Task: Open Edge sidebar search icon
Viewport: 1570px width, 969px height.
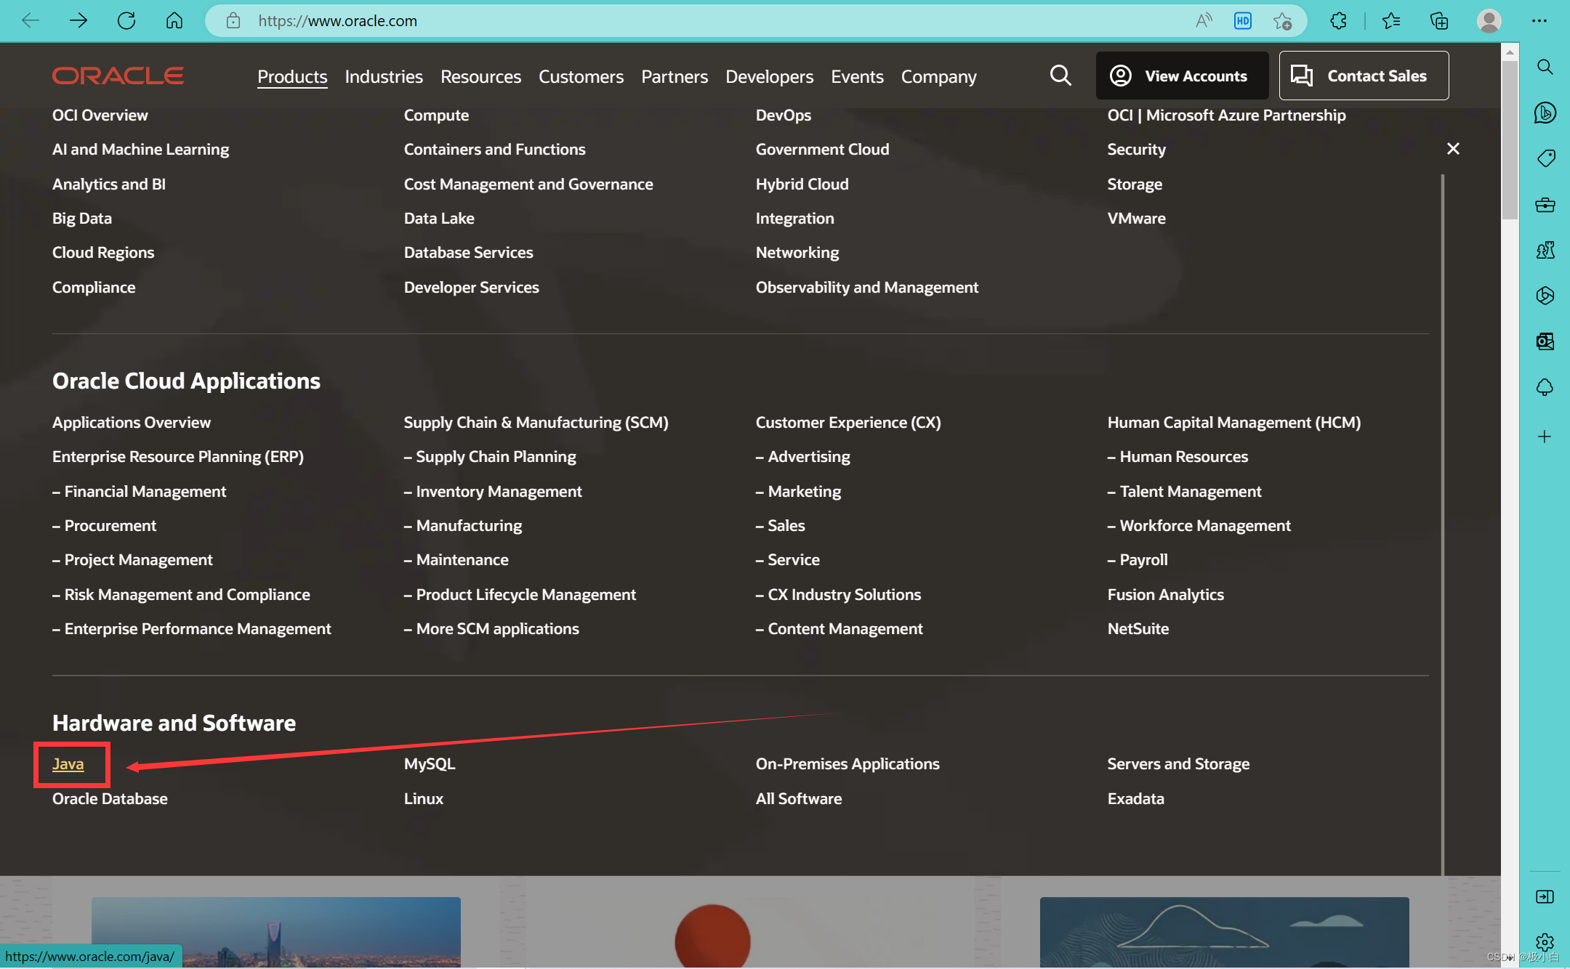Action: pos(1545,67)
